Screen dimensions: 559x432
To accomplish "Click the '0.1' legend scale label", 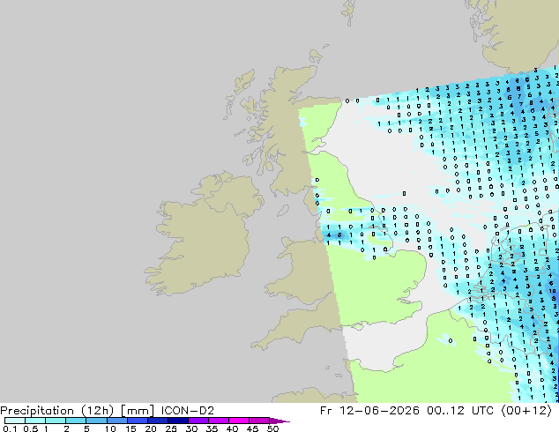I will (x=10, y=428).
